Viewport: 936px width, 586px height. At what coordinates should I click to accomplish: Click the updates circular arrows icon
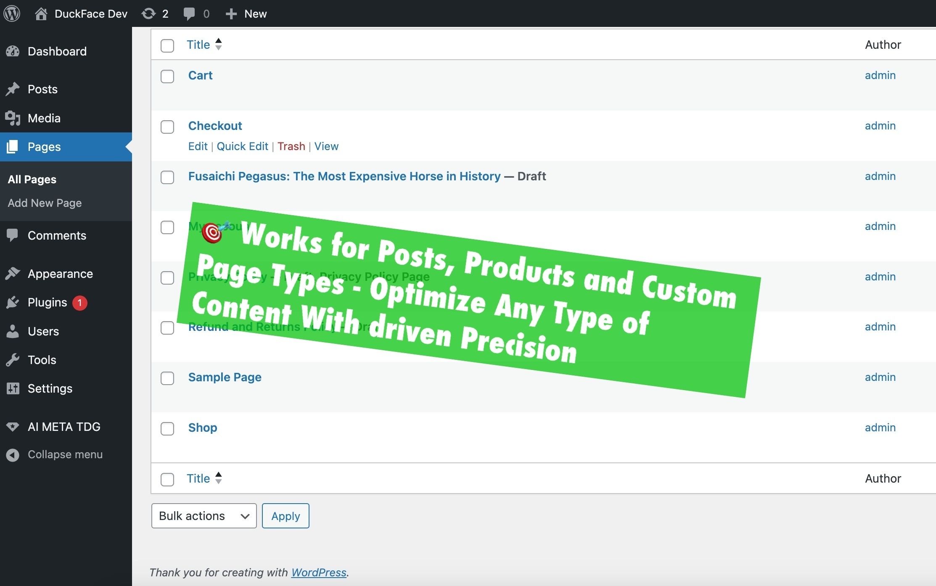(x=148, y=13)
